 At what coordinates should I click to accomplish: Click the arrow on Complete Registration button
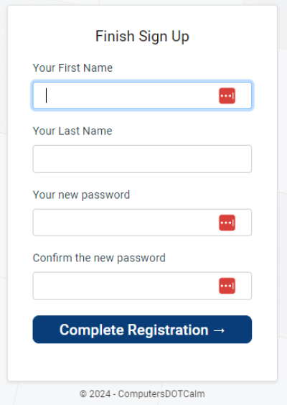tap(219, 330)
